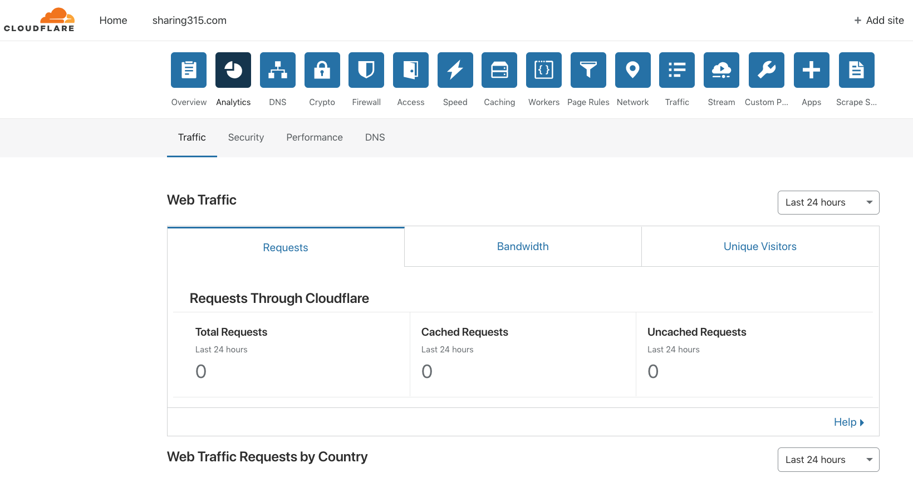Select the Bandwidth chart tab

click(x=523, y=246)
